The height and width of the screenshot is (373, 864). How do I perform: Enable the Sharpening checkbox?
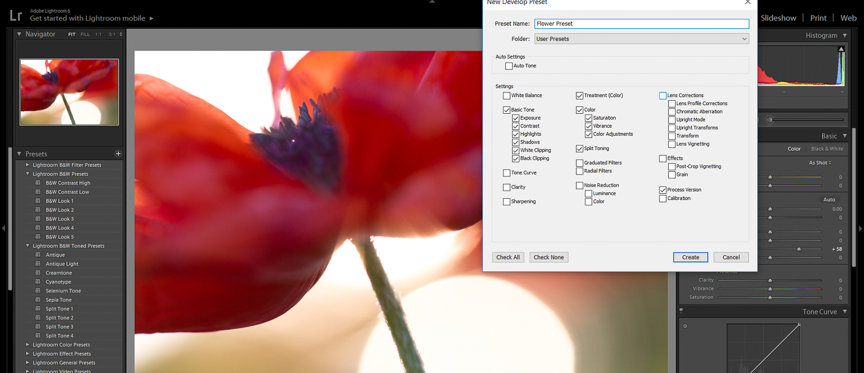tap(506, 202)
